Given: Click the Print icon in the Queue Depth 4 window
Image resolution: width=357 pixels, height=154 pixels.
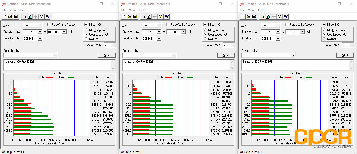Looking at the screenshot, I should coord(143,17).
